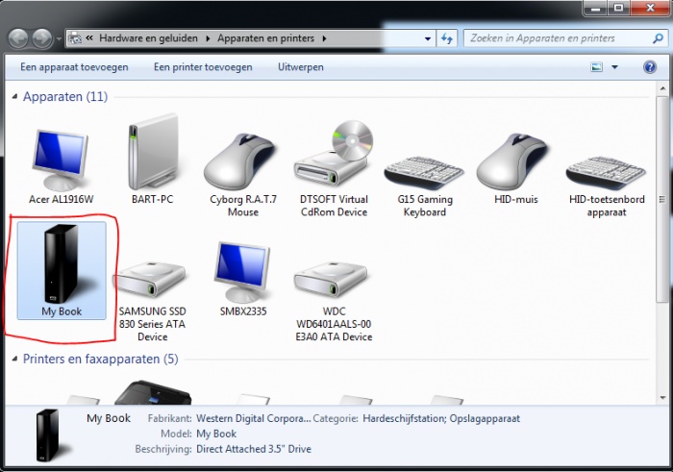The image size is (673, 472).
Task: Click the Printers en faxapparaten (5) heading
Action: [100, 359]
